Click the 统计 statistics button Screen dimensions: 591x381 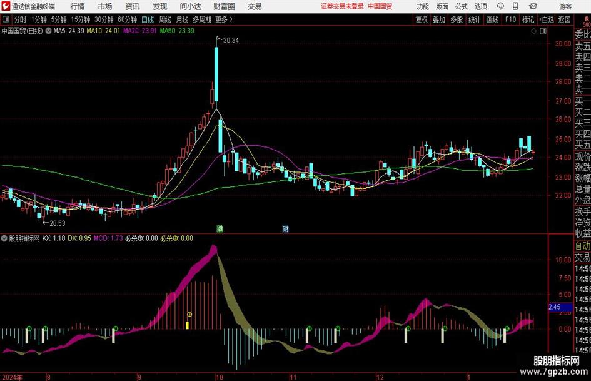point(474,19)
